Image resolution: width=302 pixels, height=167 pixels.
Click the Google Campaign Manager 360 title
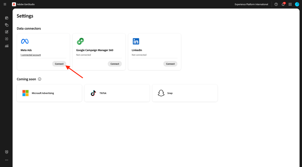(95, 50)
